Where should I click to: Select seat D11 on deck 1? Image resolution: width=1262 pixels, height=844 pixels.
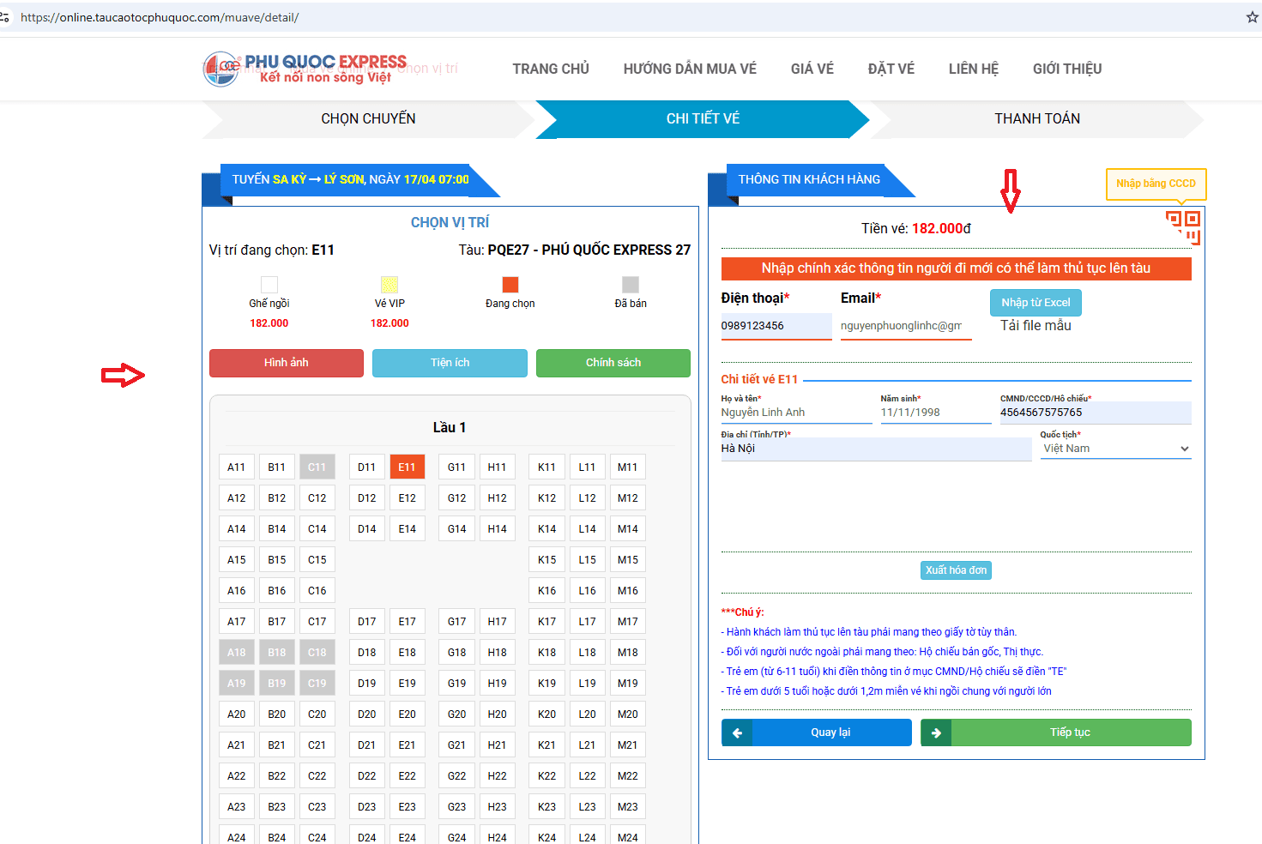pyautogui.click(x=366, y=467)
